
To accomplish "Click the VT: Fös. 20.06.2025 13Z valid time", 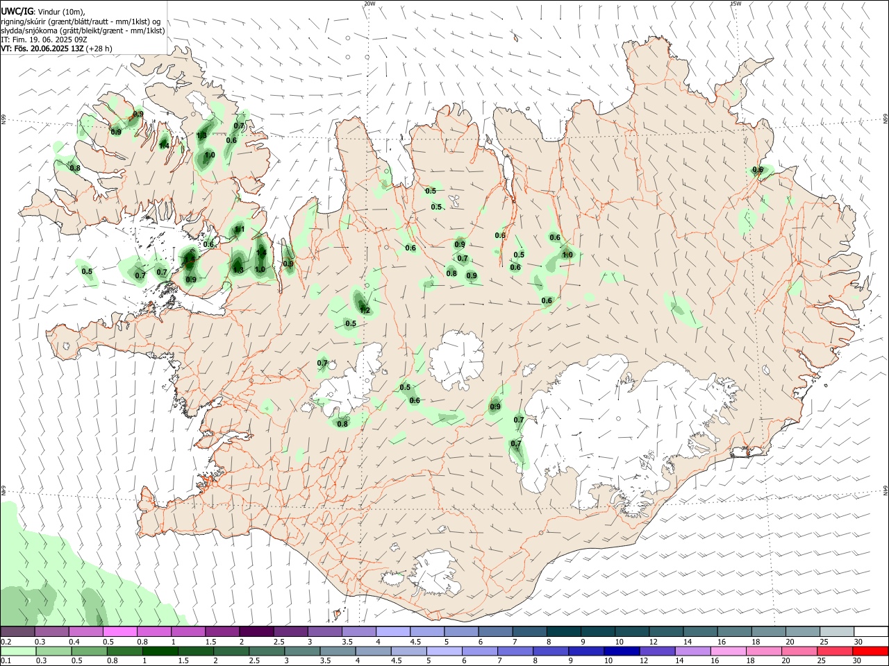I will tap(43, 49).
